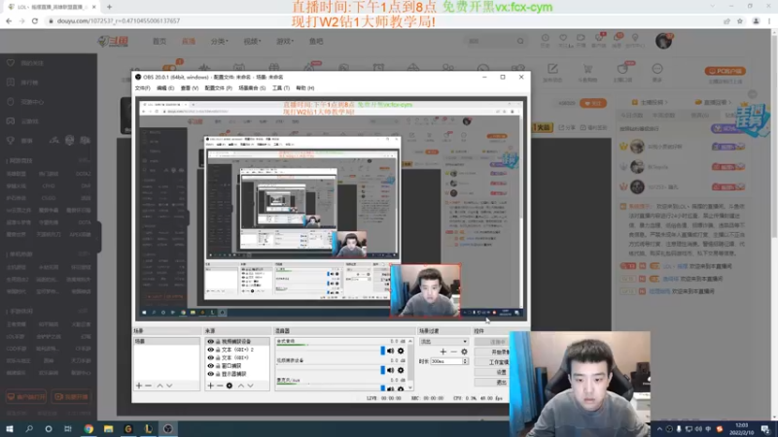Toggle lock on 显示器捕获 source
This screenshot has height=437, width=778.
218,374
